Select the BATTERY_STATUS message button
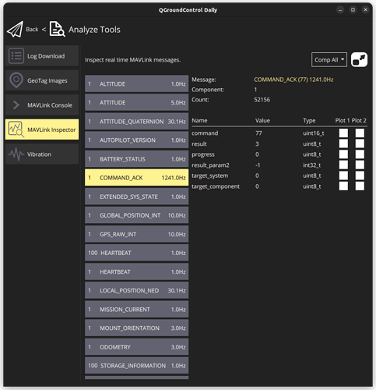Image resolution: width=376 pixels, height=390 pixels. 136,159
